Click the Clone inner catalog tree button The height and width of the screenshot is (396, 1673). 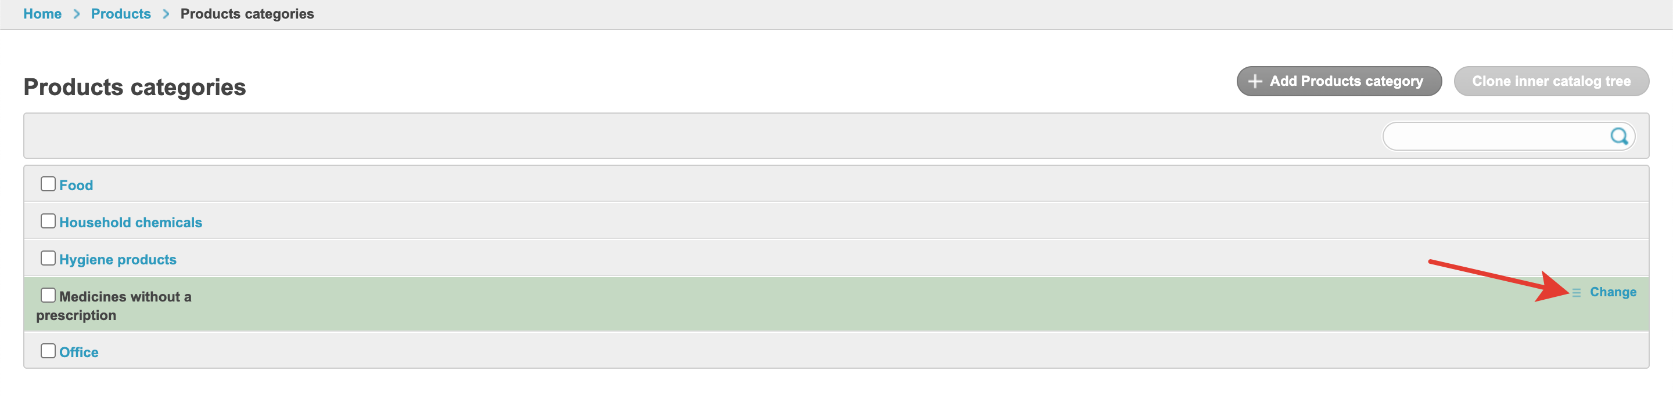point(1550,82)
